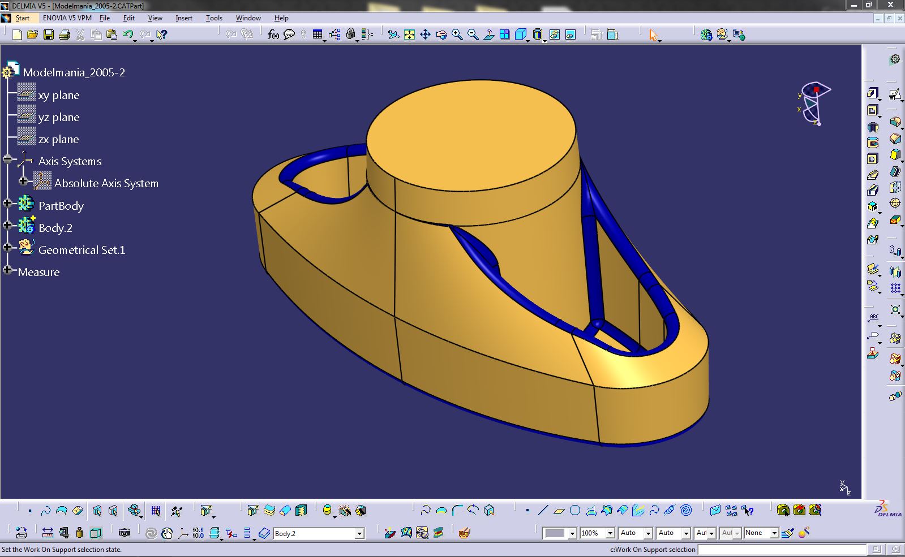
Task: Open the Window menu
Action: click(x=248, y=18)
